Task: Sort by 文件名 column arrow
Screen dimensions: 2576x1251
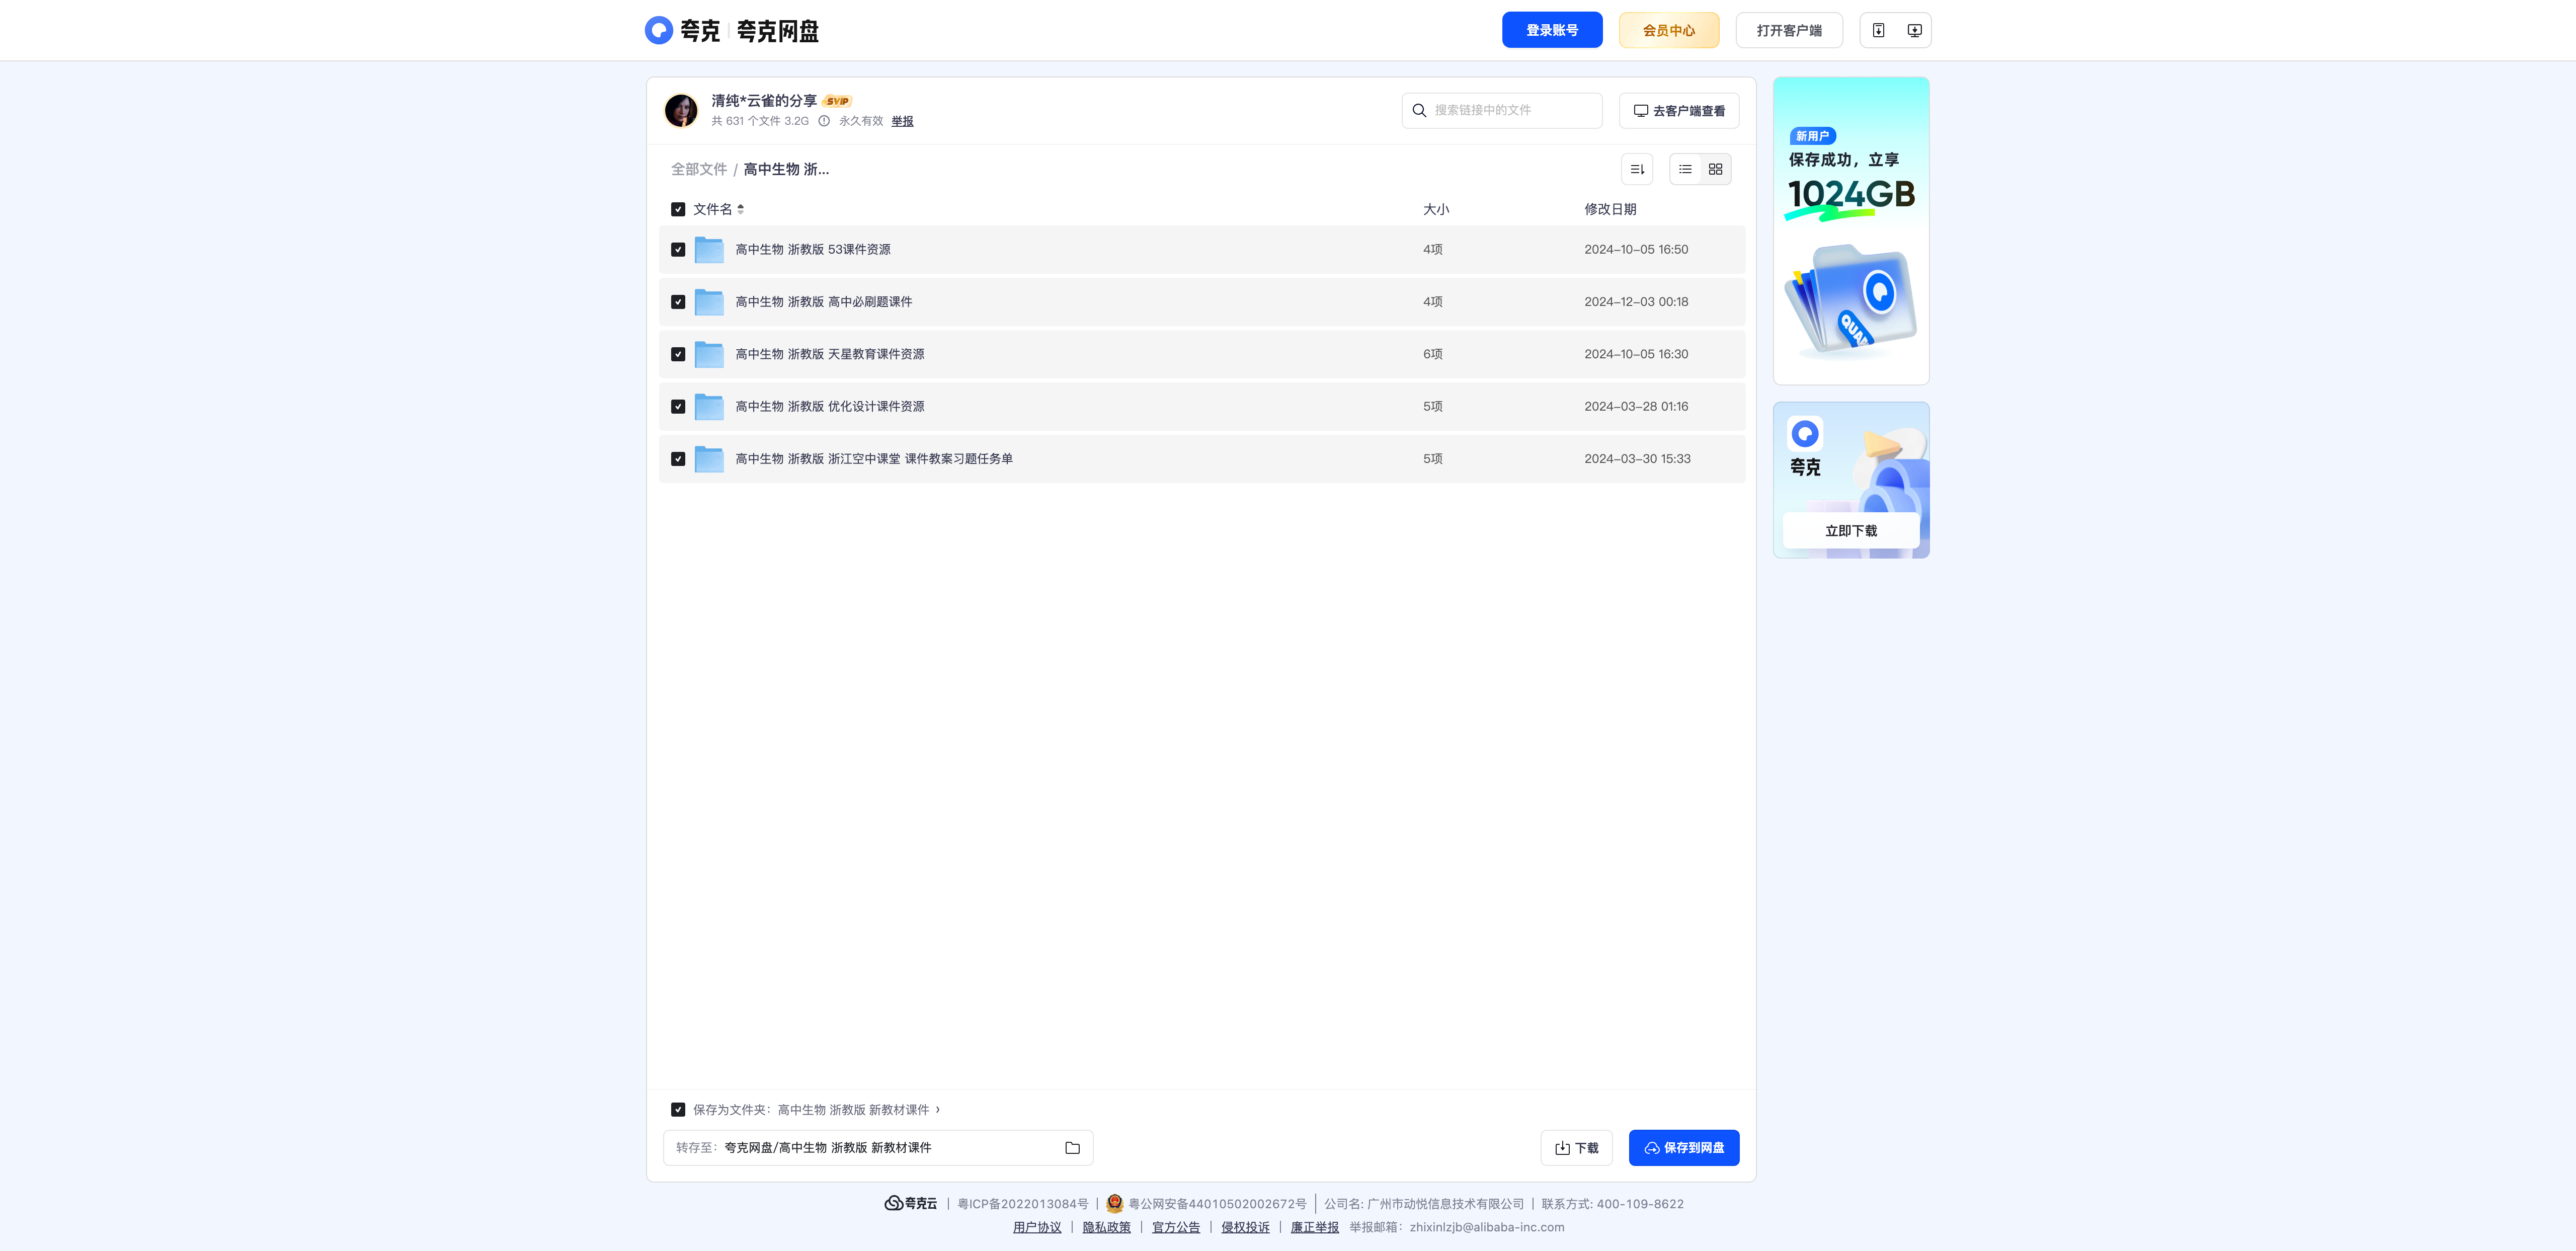Action: click(x=740, y=209)
